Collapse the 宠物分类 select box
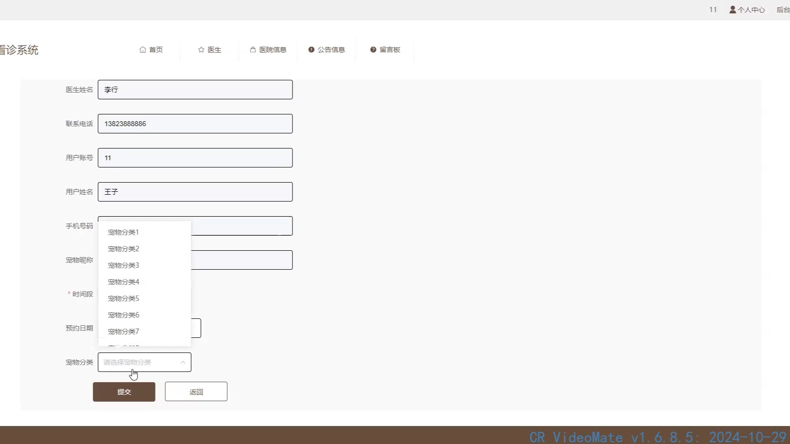Viewport: 790px width, 444px height. 144,362
